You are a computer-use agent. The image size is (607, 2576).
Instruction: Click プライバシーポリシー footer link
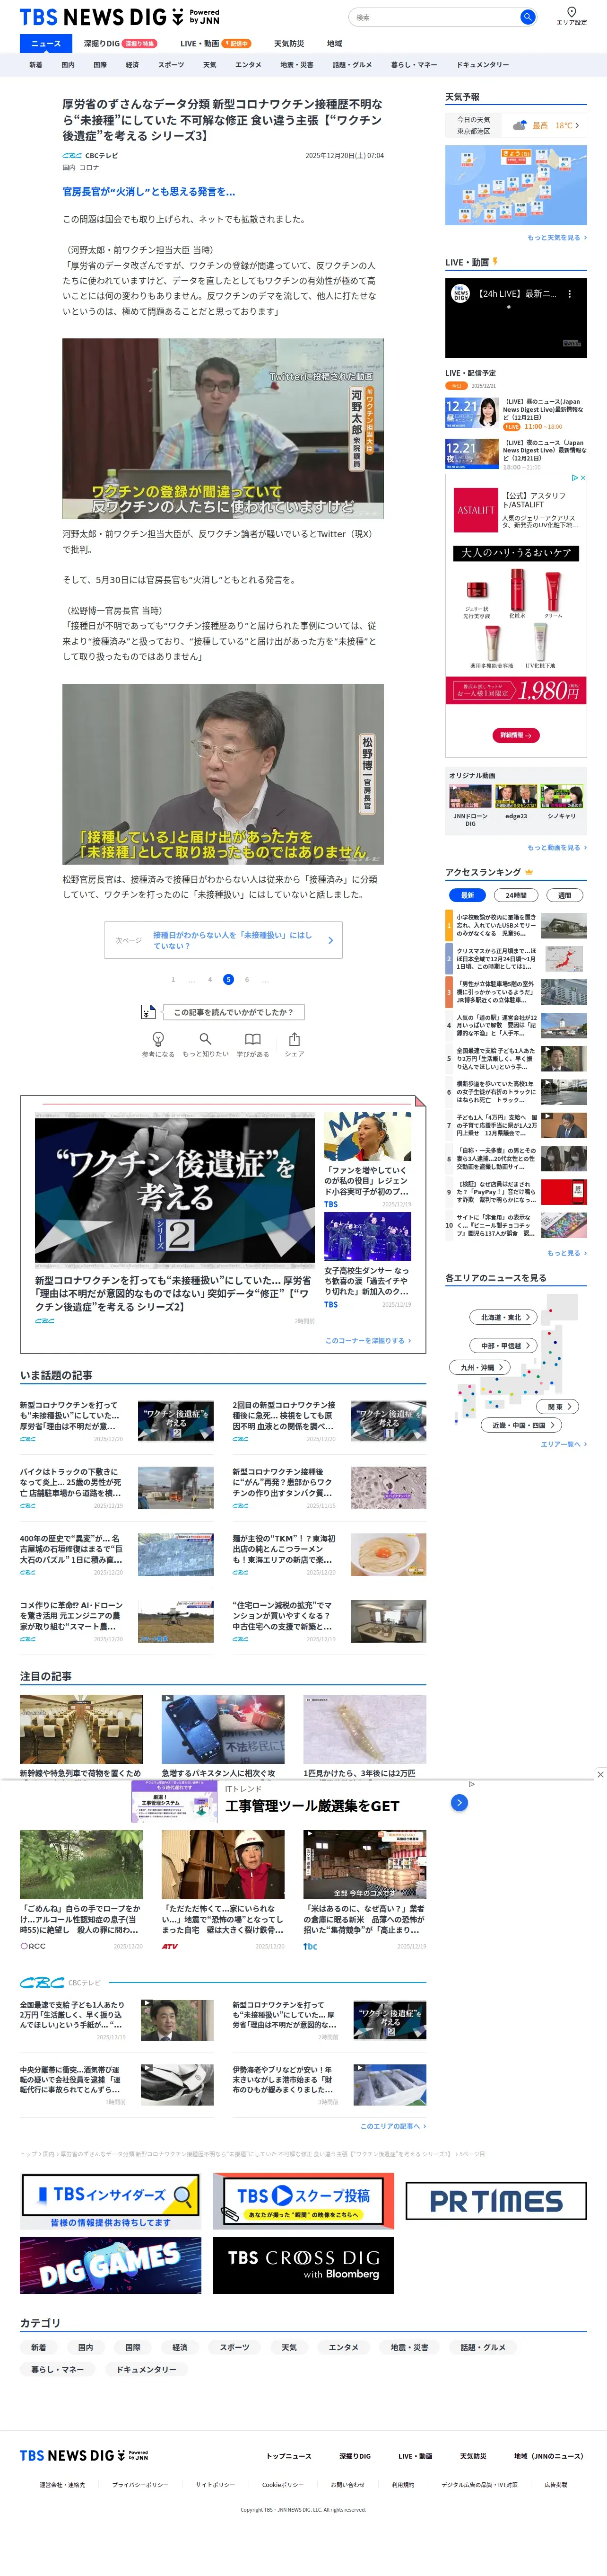(x=140, y=2484)
